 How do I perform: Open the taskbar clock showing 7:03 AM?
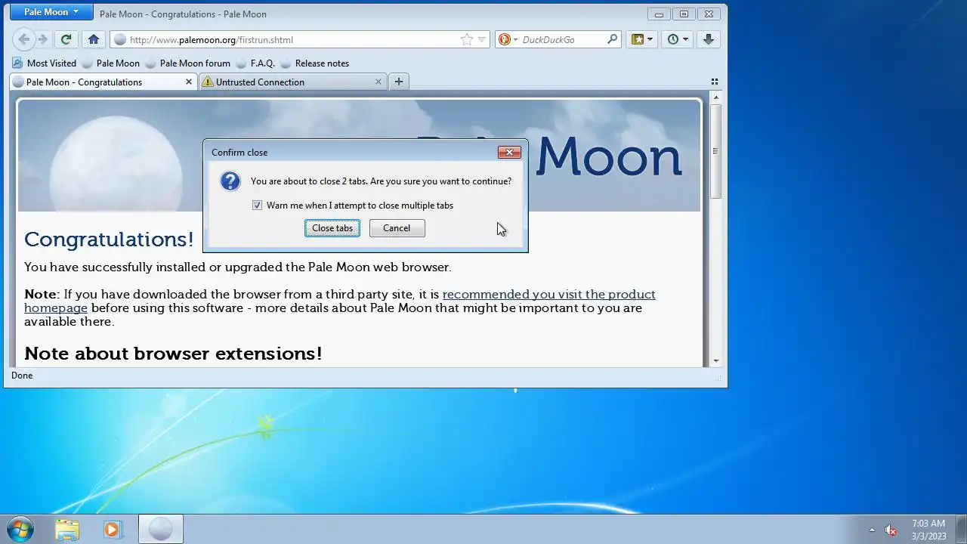pos(928,529)
